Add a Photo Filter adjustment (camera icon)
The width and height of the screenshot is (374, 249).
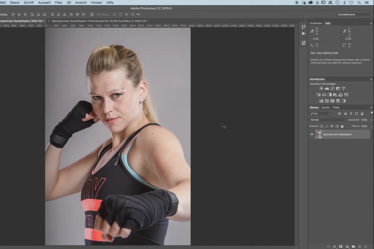335,95
